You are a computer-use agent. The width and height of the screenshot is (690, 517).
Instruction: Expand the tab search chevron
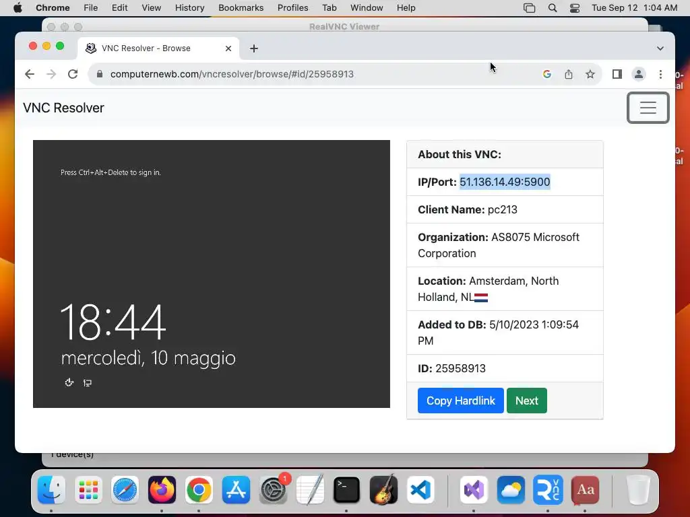click(660, 48)
